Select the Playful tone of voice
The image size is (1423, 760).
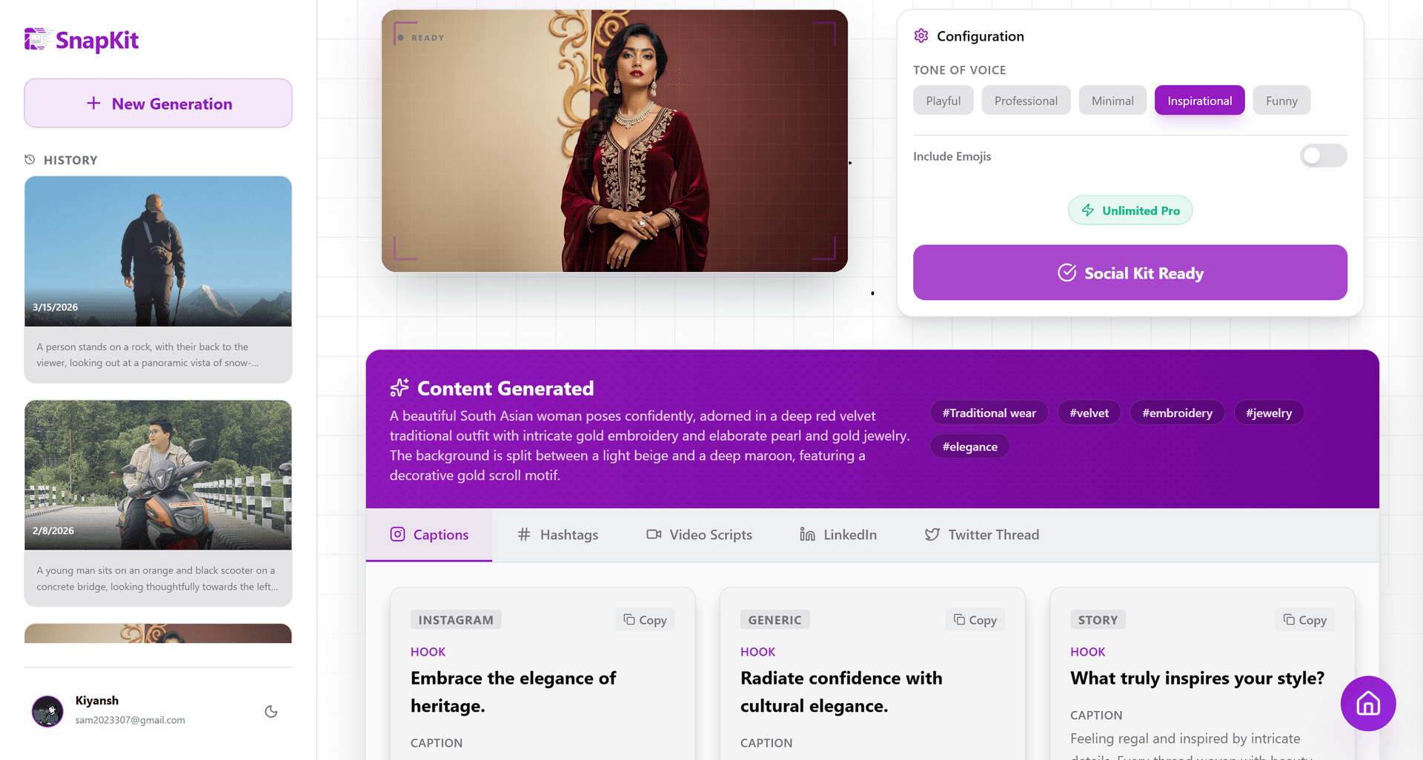(x=943, y=100)
